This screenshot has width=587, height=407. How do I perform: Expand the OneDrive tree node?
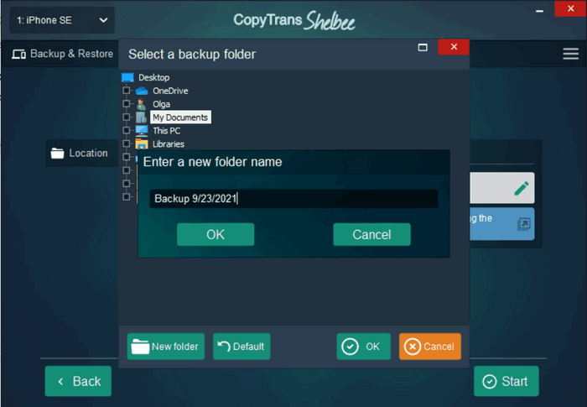point(127,91)
